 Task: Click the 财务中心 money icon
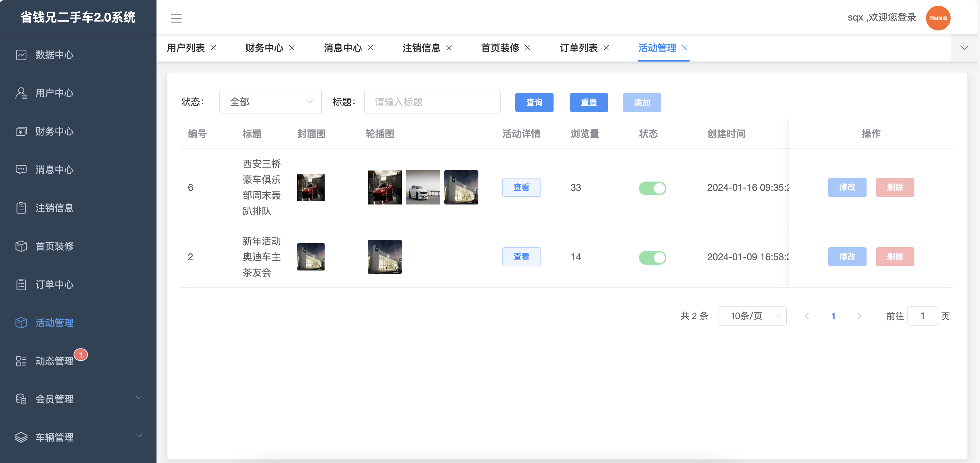(x=21, y=131)
